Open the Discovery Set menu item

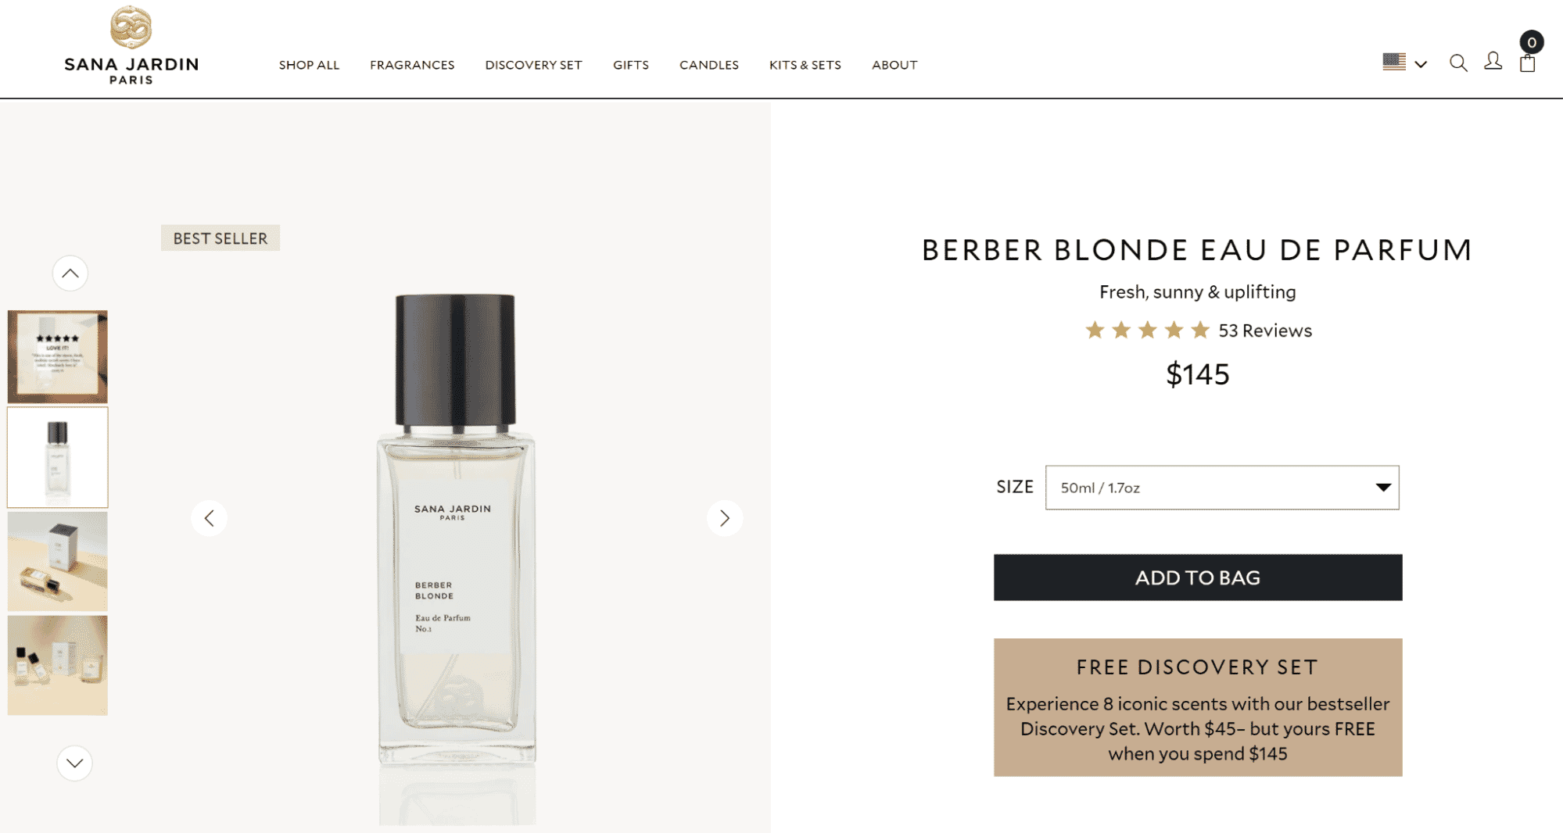coord(533,65)
